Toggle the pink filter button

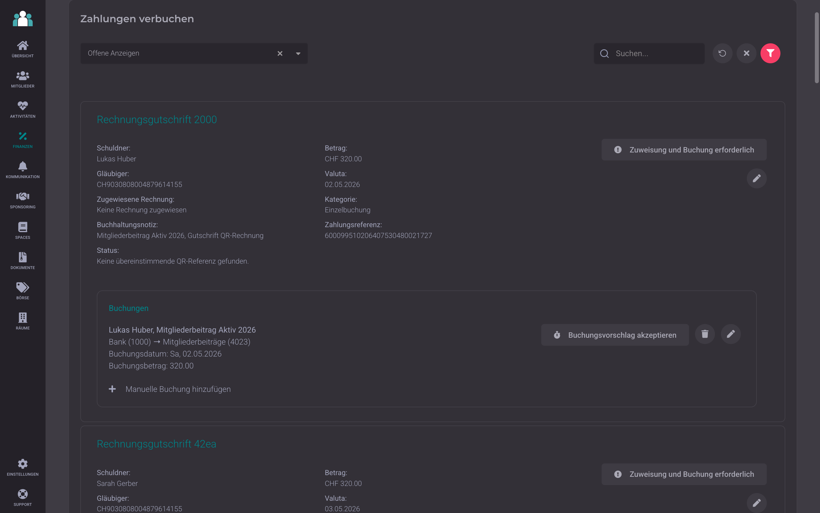(770, 53)
